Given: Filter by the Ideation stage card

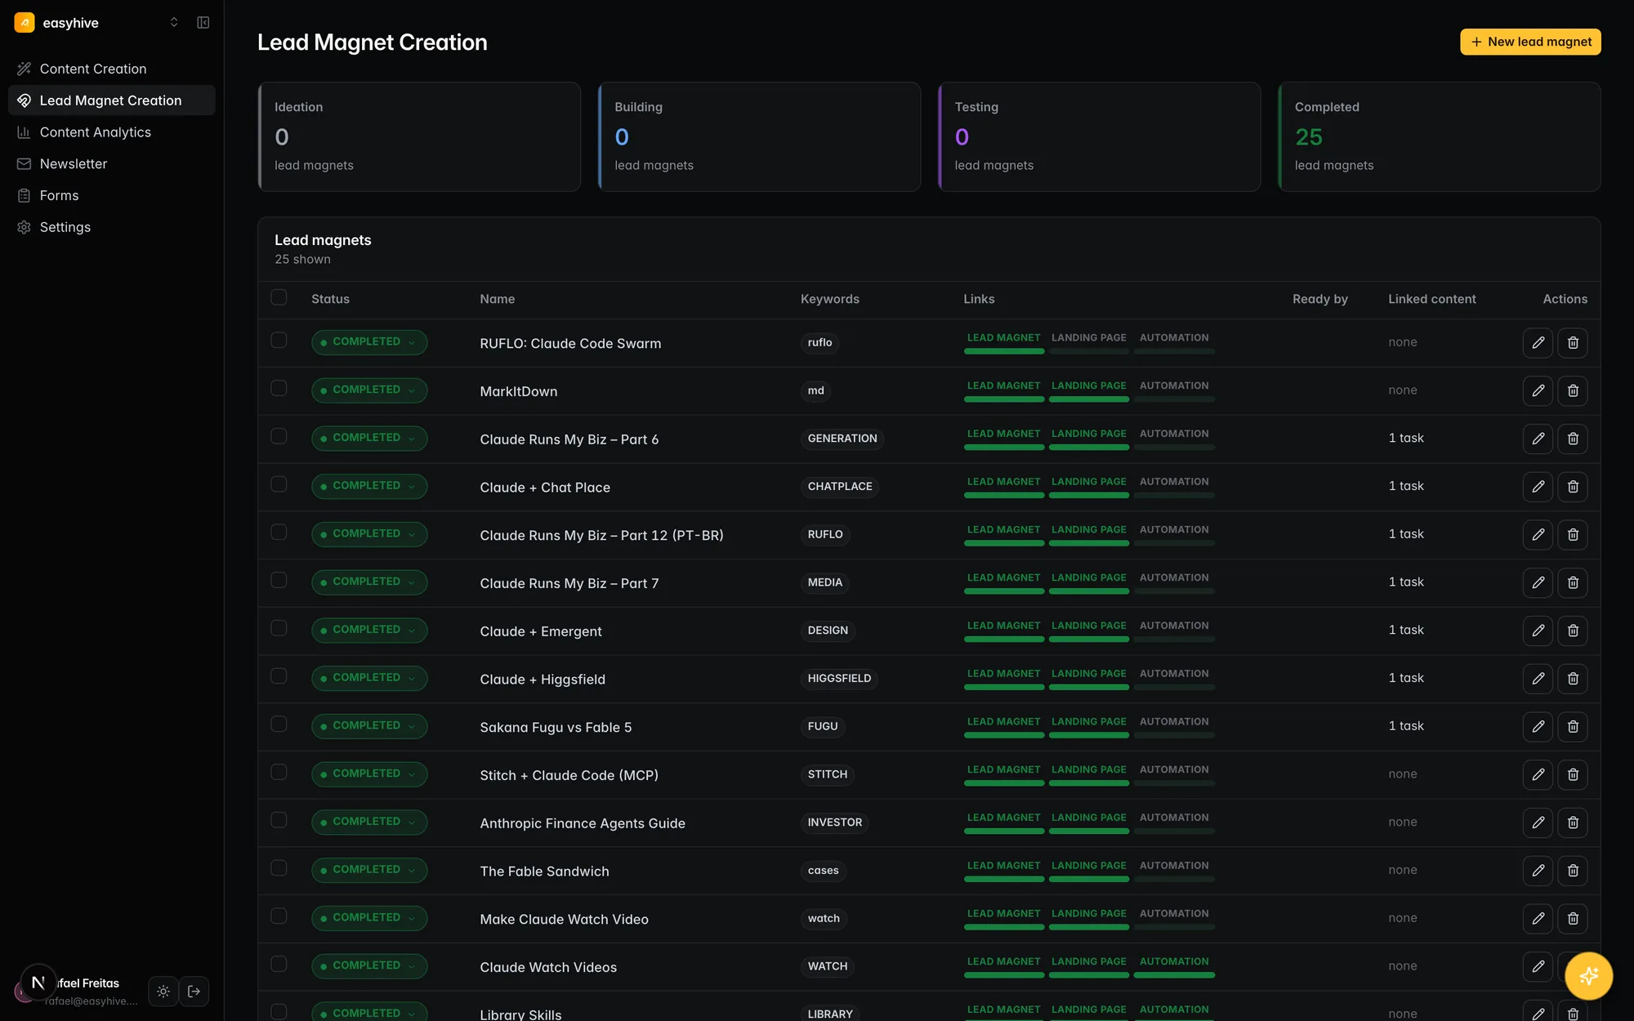Looking at the screenshot, I should point(419,136).
